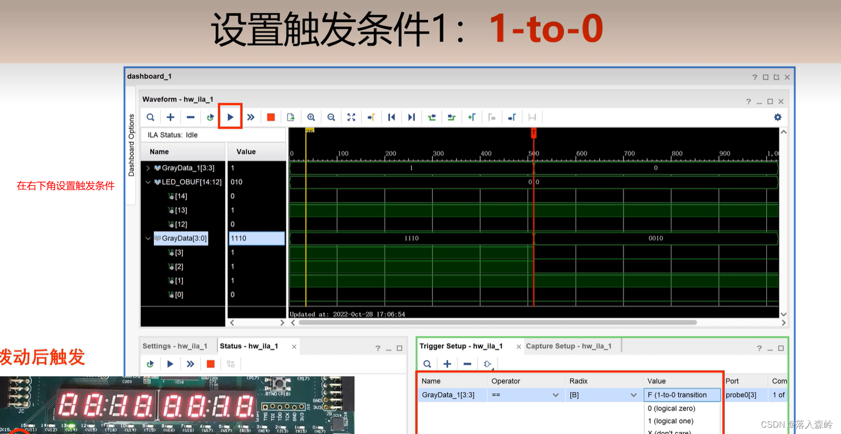Remove probe in Trigger Setup toolbar
The image size is (841, 434).
click(x=467, y=364)
